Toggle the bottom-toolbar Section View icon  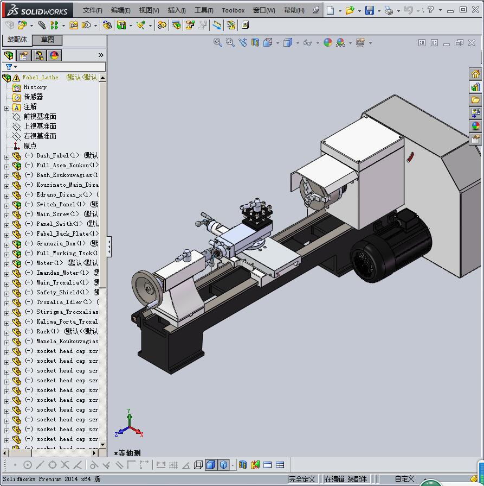(243, 465)
